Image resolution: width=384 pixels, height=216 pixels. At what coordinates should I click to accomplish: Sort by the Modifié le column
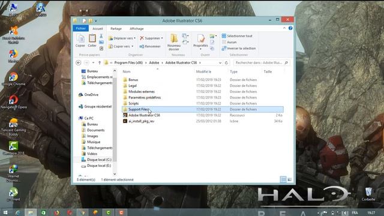[203, 71]
